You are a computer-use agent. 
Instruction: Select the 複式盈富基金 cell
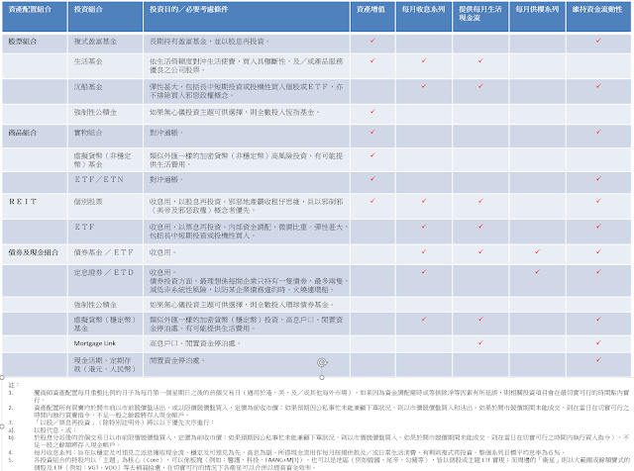[x=105, y=44]
